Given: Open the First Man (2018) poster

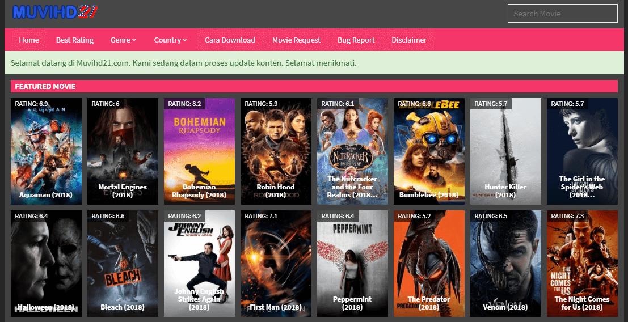Looking at the screenshot, I should (276, 264).
